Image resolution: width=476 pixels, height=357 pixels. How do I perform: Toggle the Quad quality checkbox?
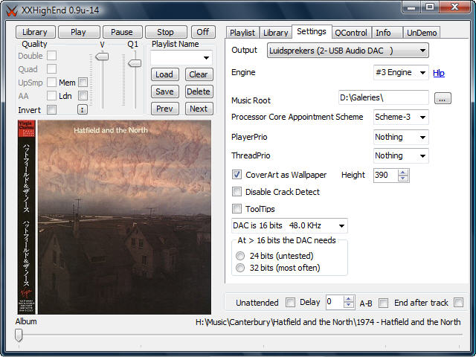[51, 69]
